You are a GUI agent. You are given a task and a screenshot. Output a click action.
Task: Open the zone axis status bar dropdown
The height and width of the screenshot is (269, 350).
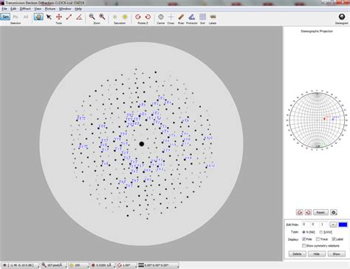(21, 265)
